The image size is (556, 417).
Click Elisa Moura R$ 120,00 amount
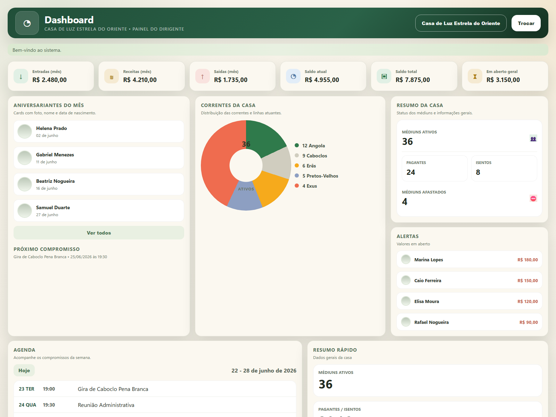coord(528,301)
